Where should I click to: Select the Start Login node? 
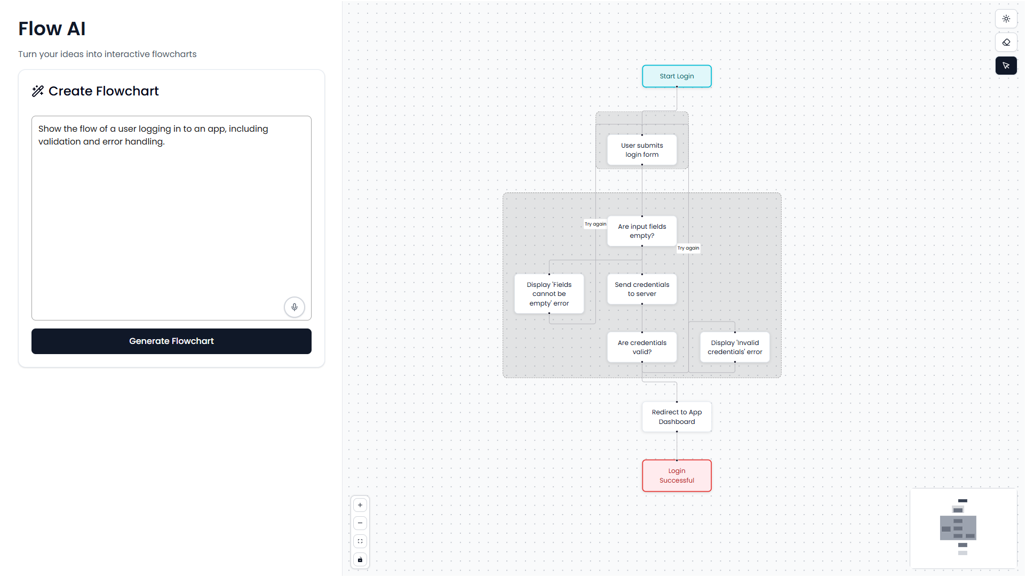677,76
